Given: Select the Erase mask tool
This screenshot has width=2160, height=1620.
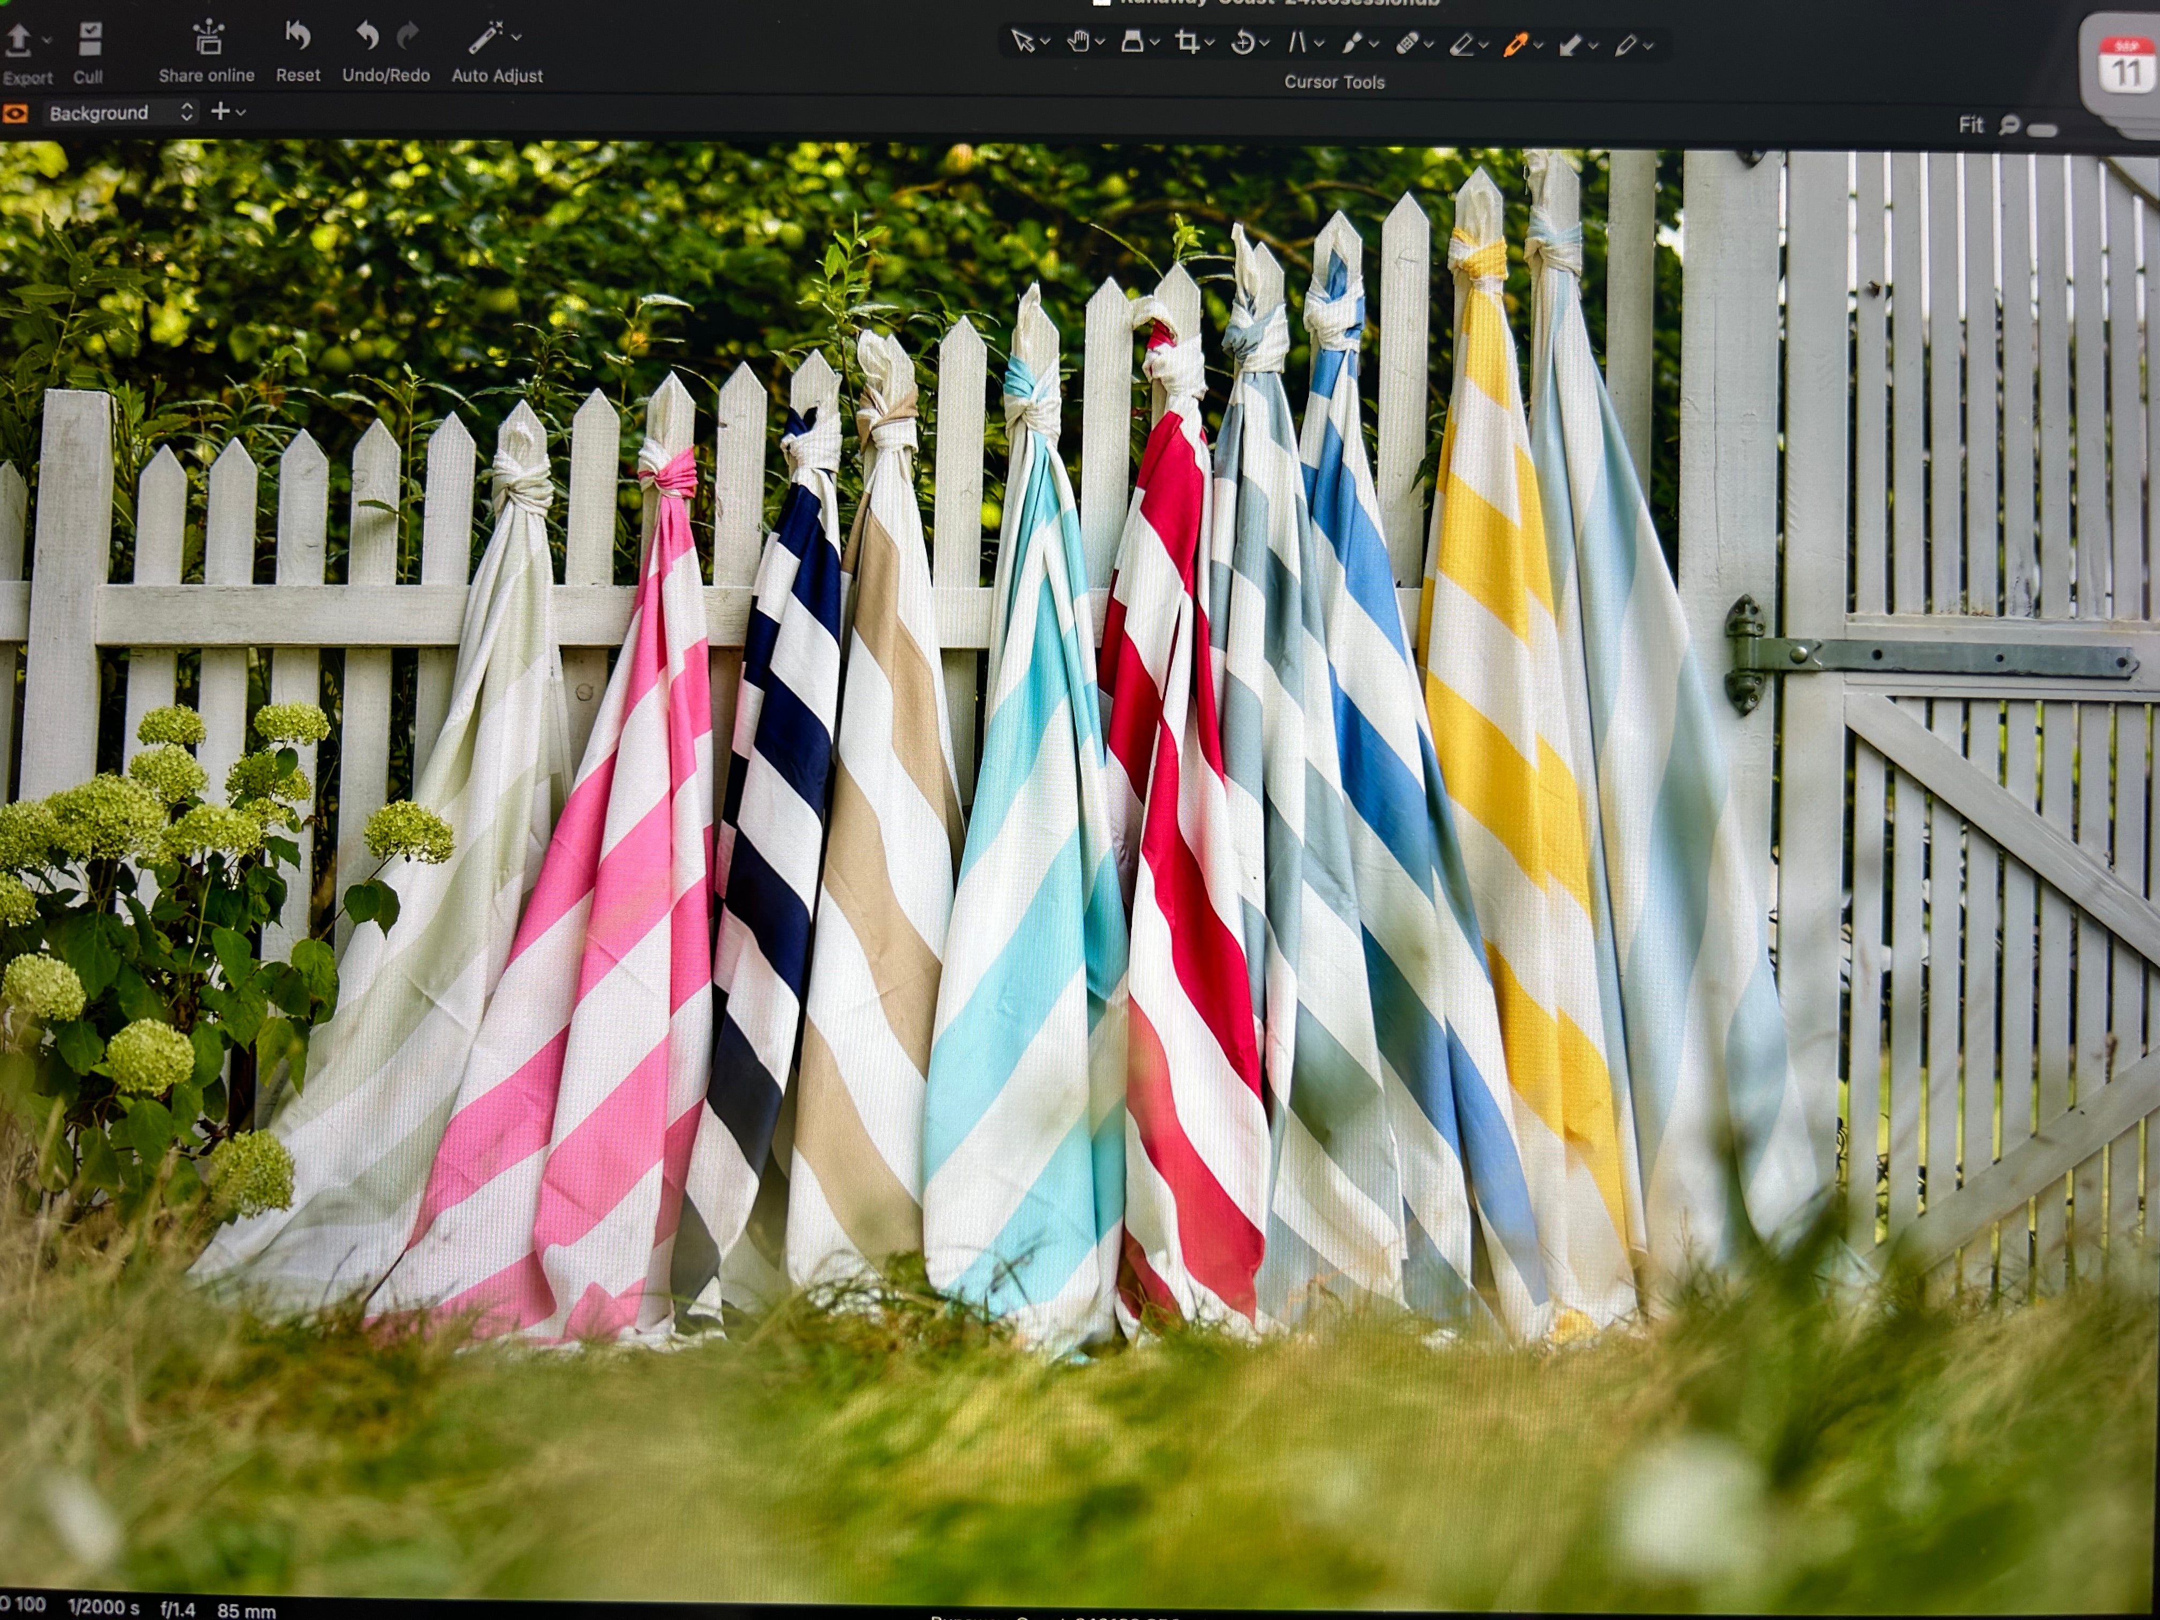Looking at the screenshot, I should (x=1461, y=44).
